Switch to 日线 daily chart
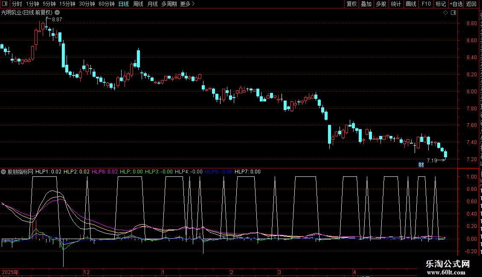The image size is (482, 277). [124, 4]
